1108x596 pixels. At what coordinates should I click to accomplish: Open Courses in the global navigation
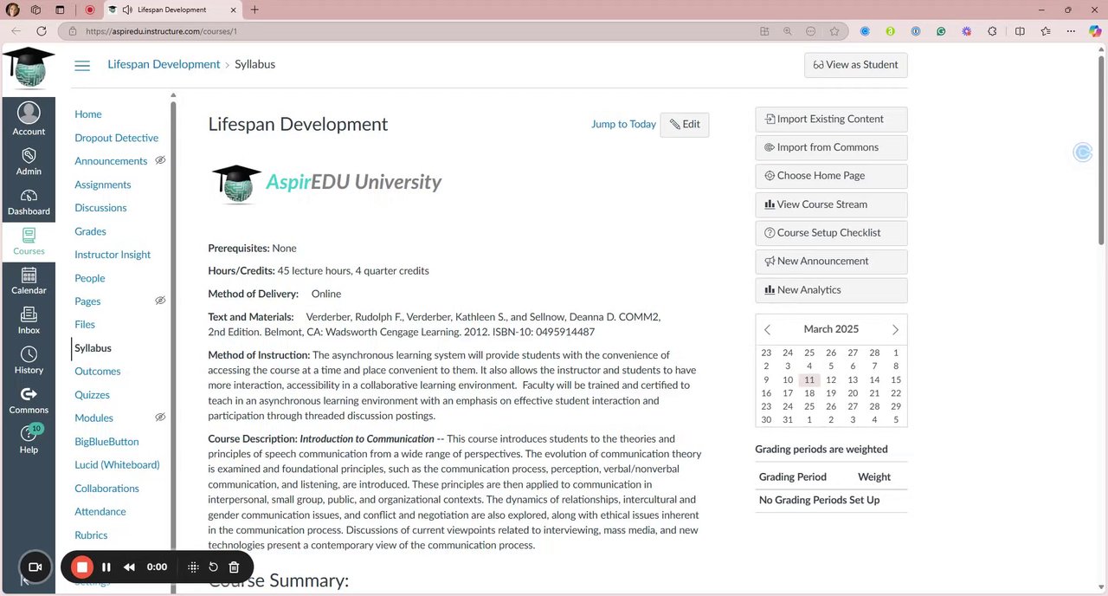coord(29,242)
